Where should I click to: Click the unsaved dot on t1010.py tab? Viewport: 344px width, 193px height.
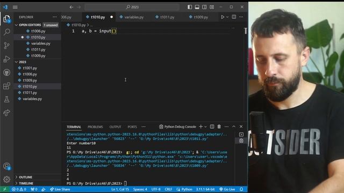[x=111, y=17]
